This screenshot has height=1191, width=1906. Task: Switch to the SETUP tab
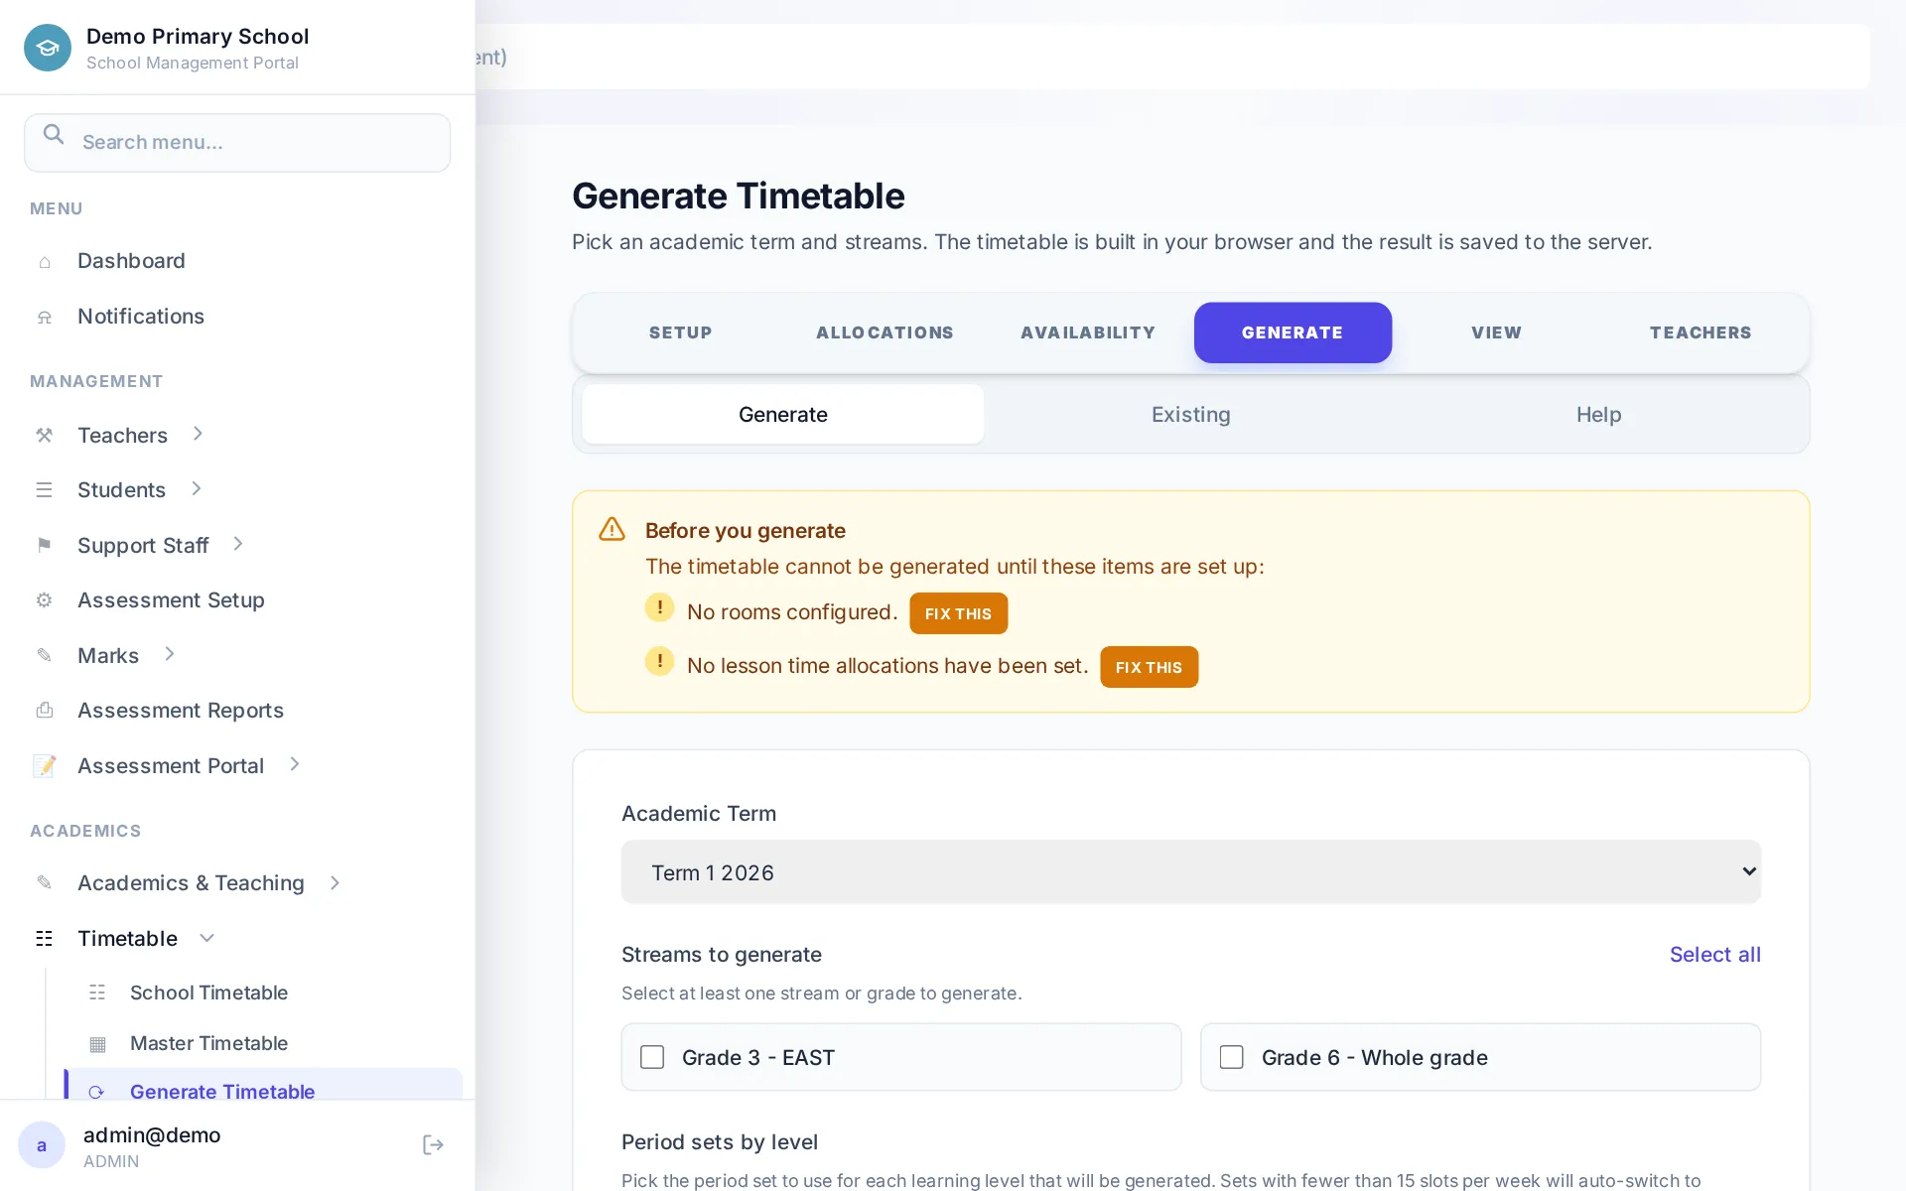point(681,332)
